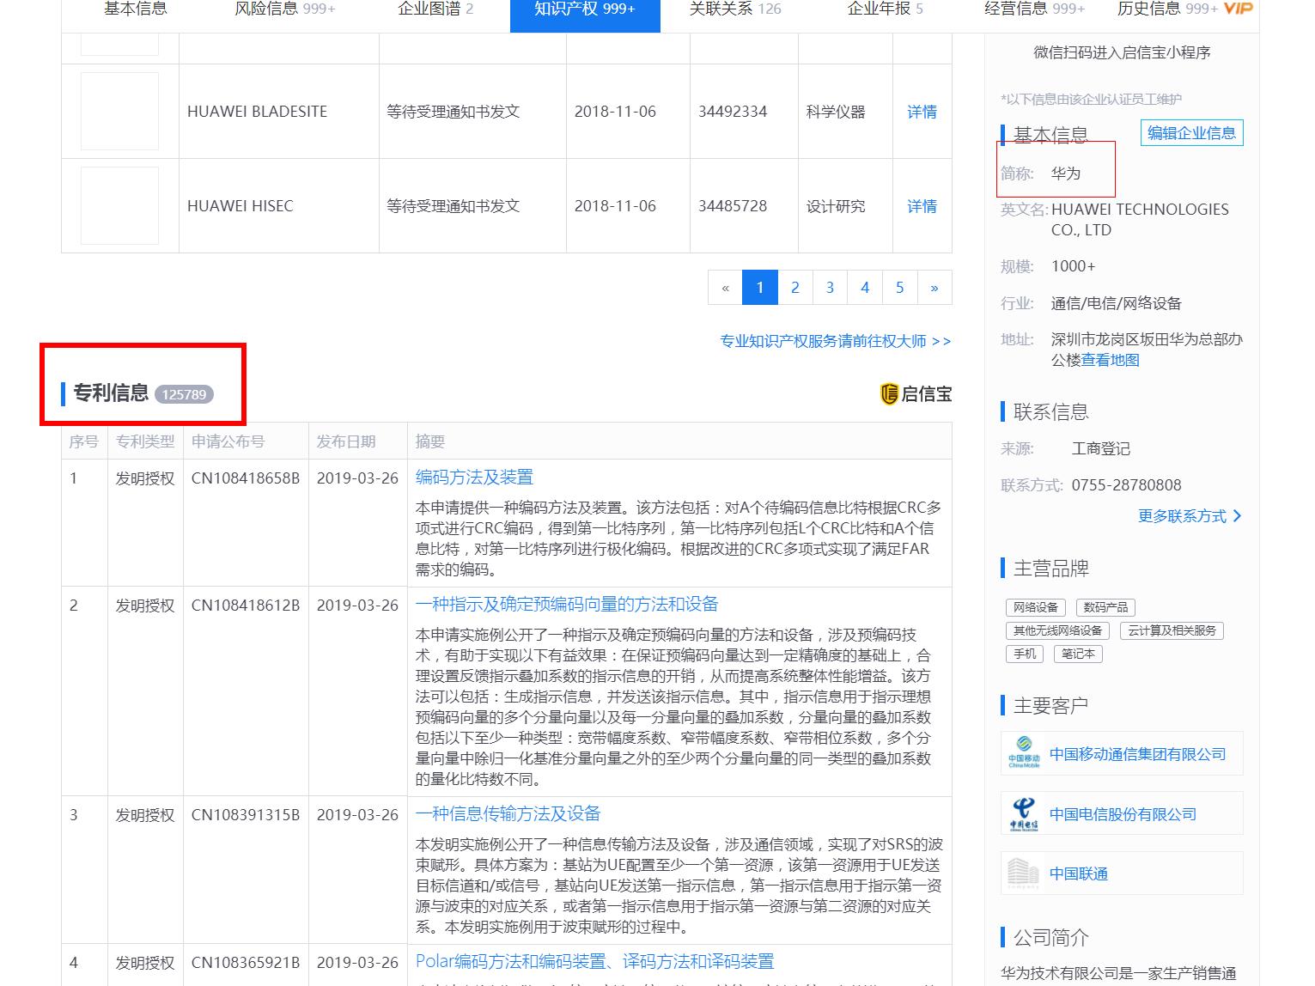Screen dimensions: 1315x986
Task: Switch to 企业图谱 tab
Action: [435, 9]
